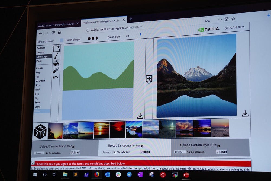The height and width of the screenshot is (181, 271).
Task: Pick the Hill label
Action: 37,77
